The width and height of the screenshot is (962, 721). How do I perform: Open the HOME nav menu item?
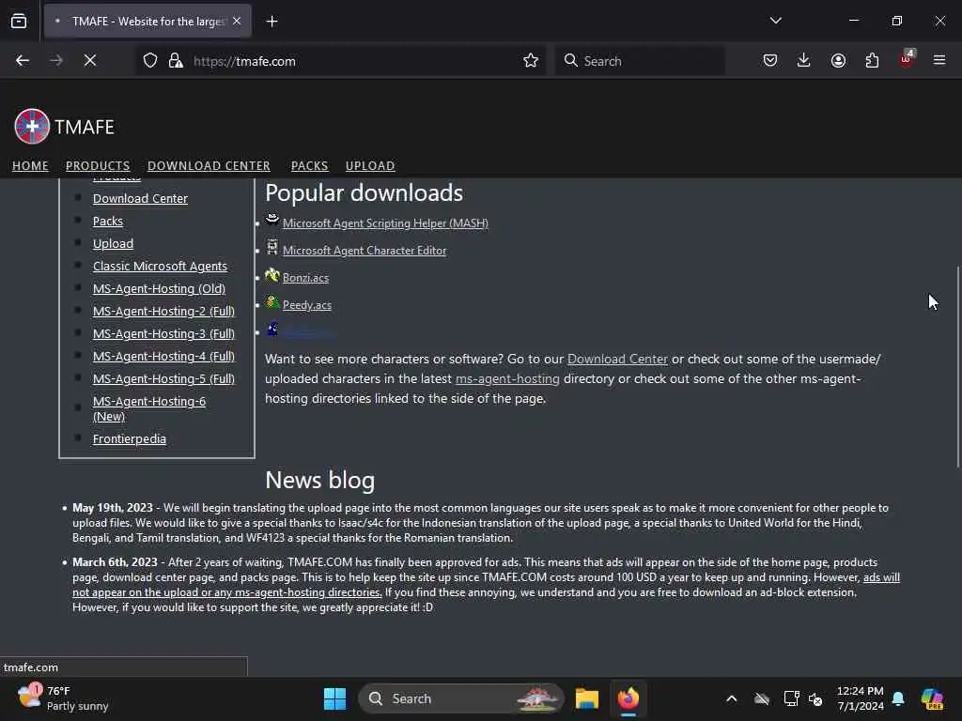point(30,165)
